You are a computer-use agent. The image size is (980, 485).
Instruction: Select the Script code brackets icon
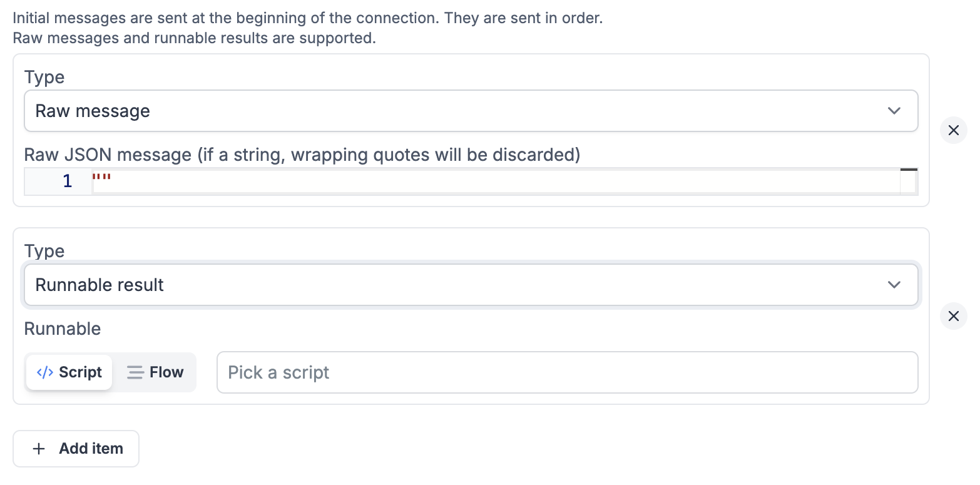click(x=44, y=372)
